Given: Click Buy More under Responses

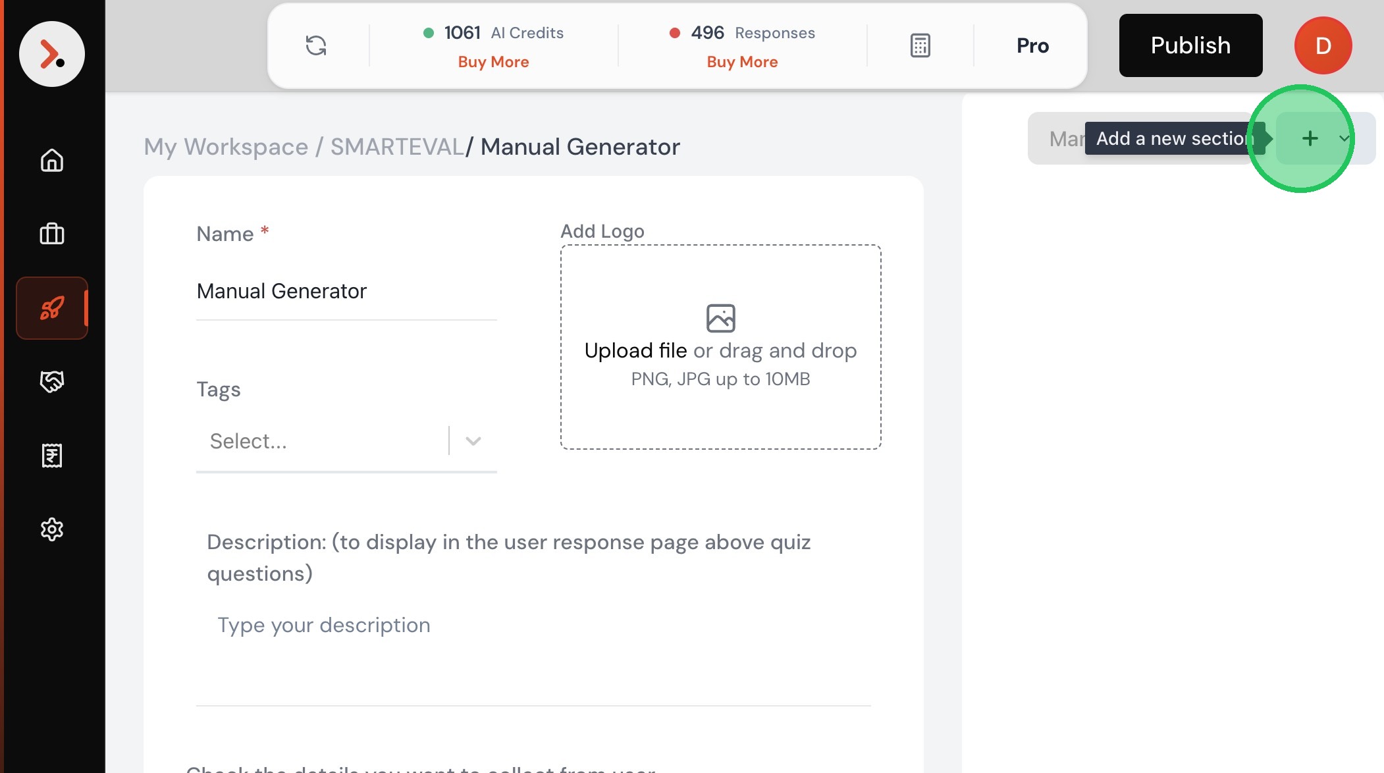Looking at the screenshot, I should 742,62.
